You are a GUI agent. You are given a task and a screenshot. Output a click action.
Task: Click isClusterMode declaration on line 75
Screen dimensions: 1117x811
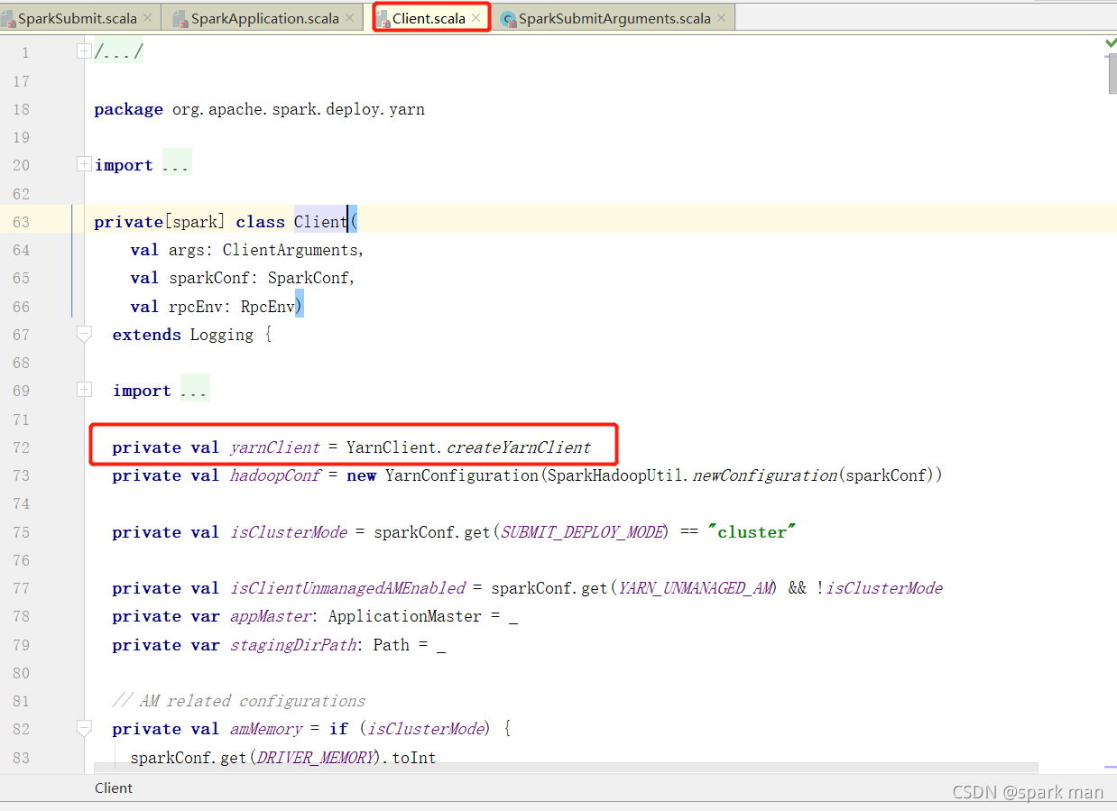pos(289,532)
